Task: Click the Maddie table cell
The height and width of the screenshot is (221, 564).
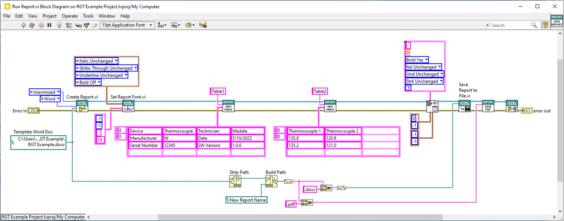Action: (247, 131)
